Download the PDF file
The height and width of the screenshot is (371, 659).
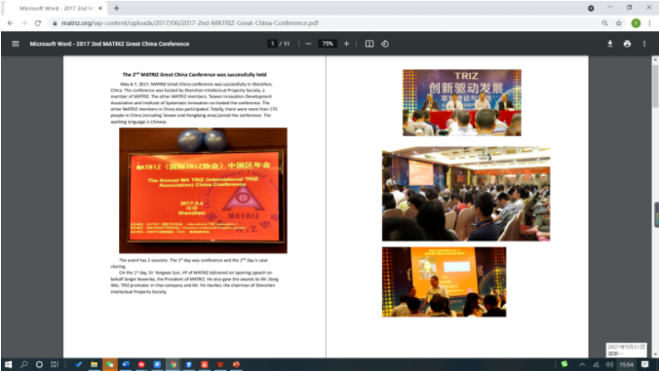610,44
